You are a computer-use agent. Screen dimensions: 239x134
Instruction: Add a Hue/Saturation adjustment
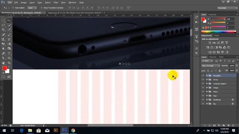coord(208,47)
